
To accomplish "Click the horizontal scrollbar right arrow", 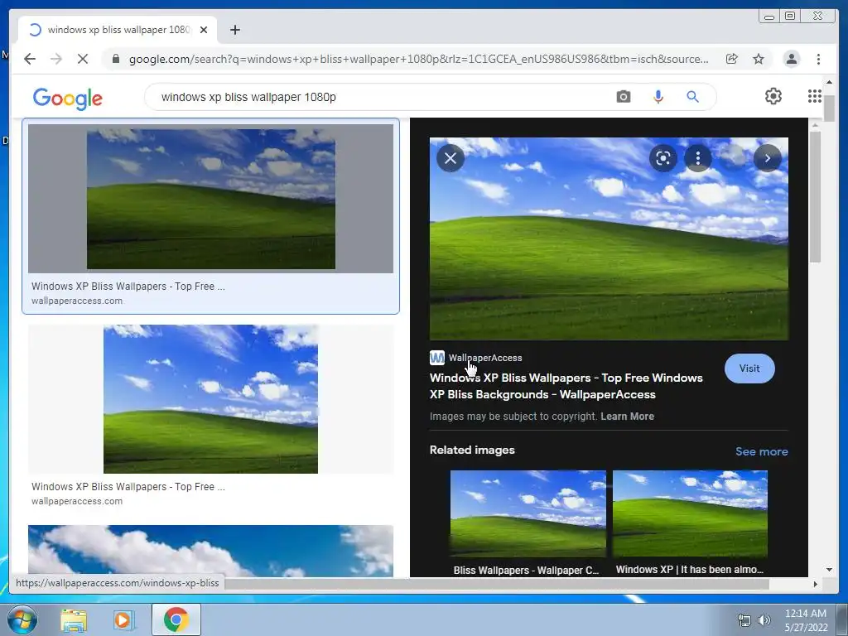I will click(816, 584).
